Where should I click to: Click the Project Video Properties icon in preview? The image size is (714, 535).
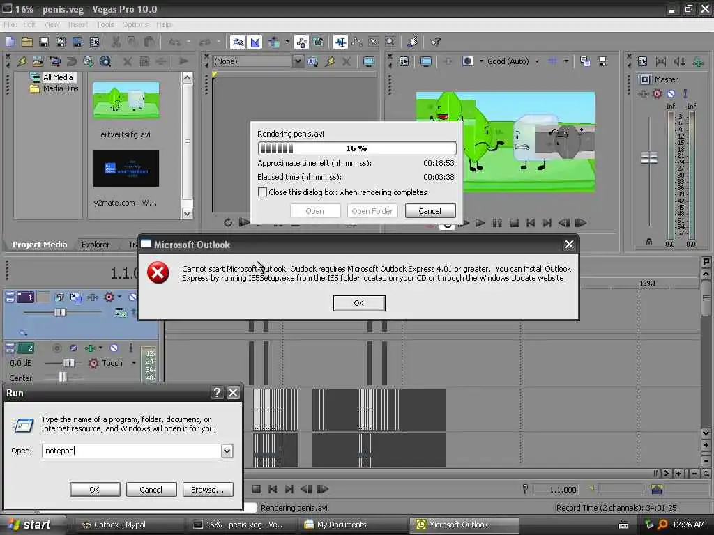click(x=404, y=61)
